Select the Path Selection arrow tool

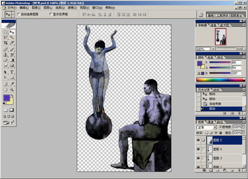[6, 72]
